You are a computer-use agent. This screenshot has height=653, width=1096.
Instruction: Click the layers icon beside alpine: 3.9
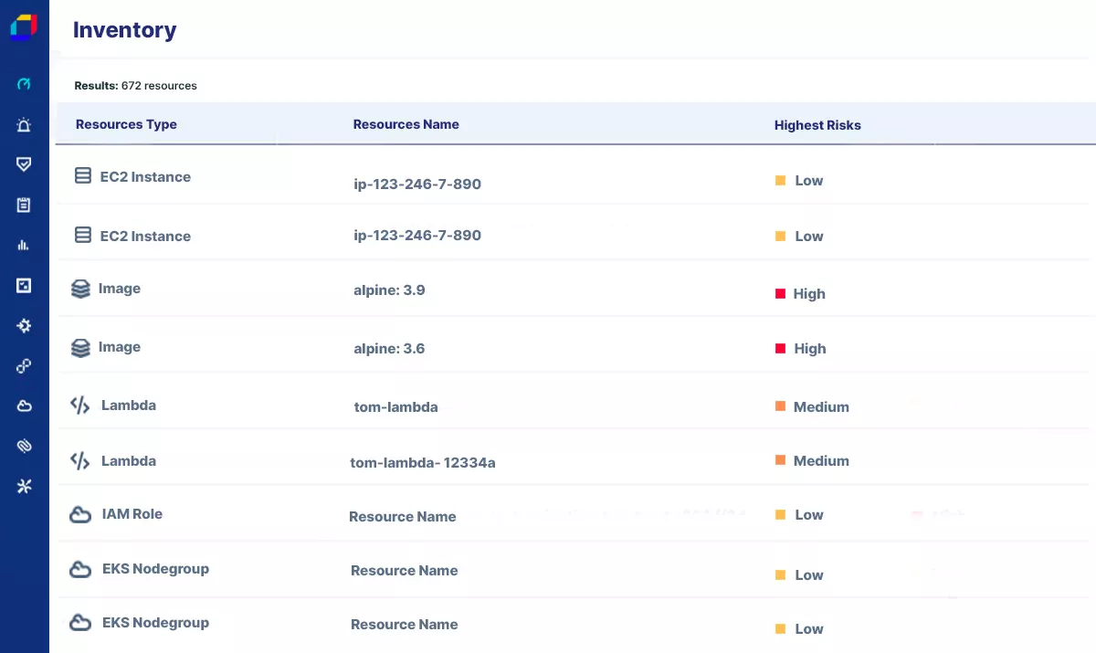click(80, 288)
